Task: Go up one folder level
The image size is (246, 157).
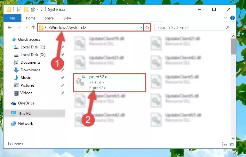Action: click(x=33, y=27)
